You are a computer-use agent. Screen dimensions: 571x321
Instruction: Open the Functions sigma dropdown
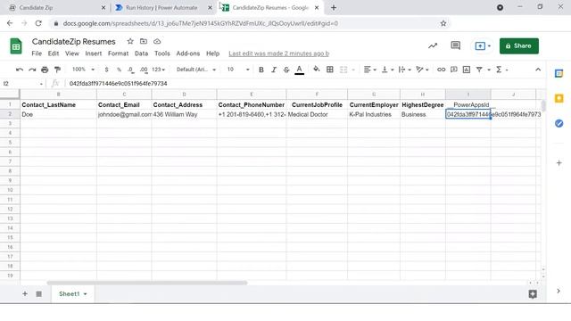pos(501,70)
